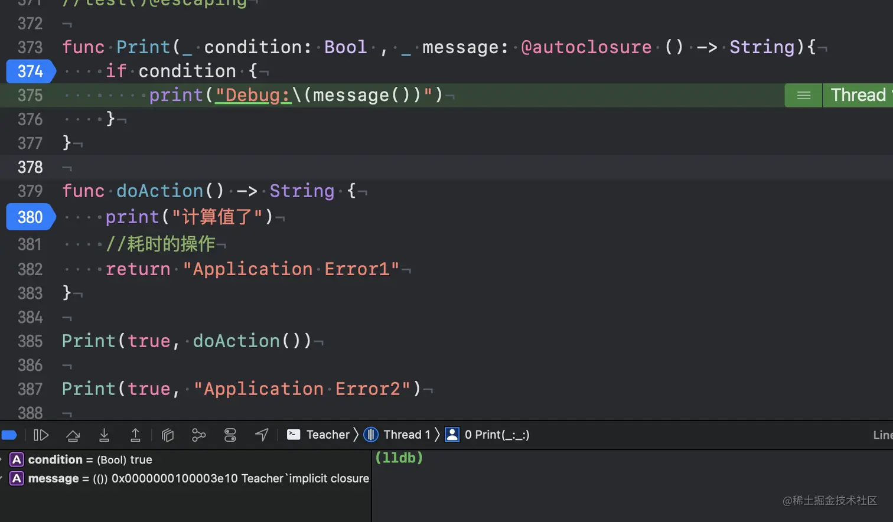Image resolution: width=893 pixels, height=522 pixels.
Task: Click the doAction function name on line 379
Action: [159, 191]
